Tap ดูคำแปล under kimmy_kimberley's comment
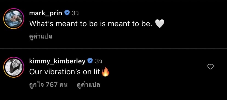Image resolution: width=227 pixels, height=100 pixels. [89, 85]
